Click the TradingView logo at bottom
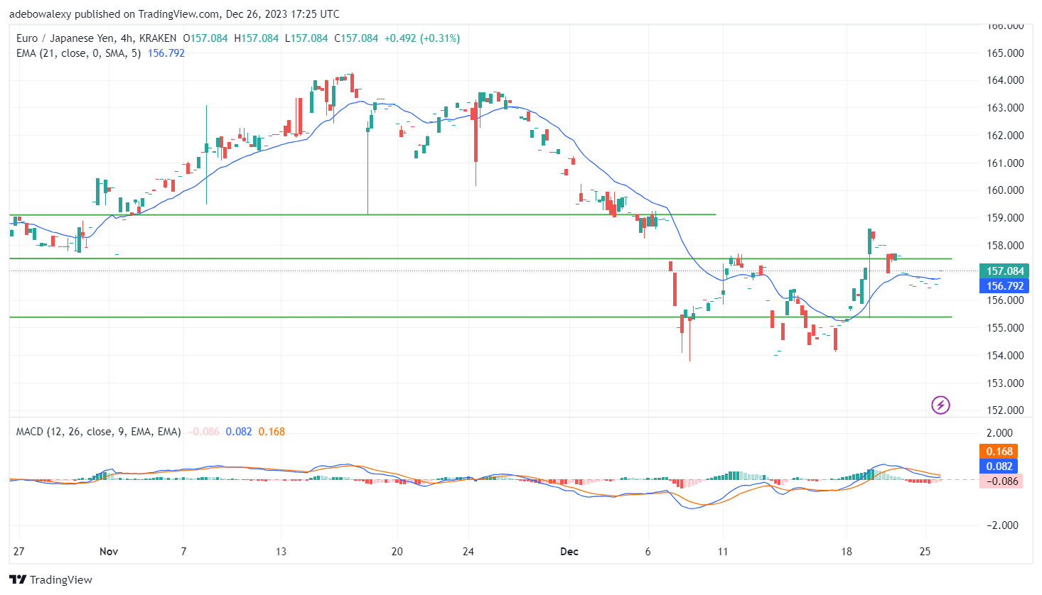 pyautogui.click(x=50, y=579)
